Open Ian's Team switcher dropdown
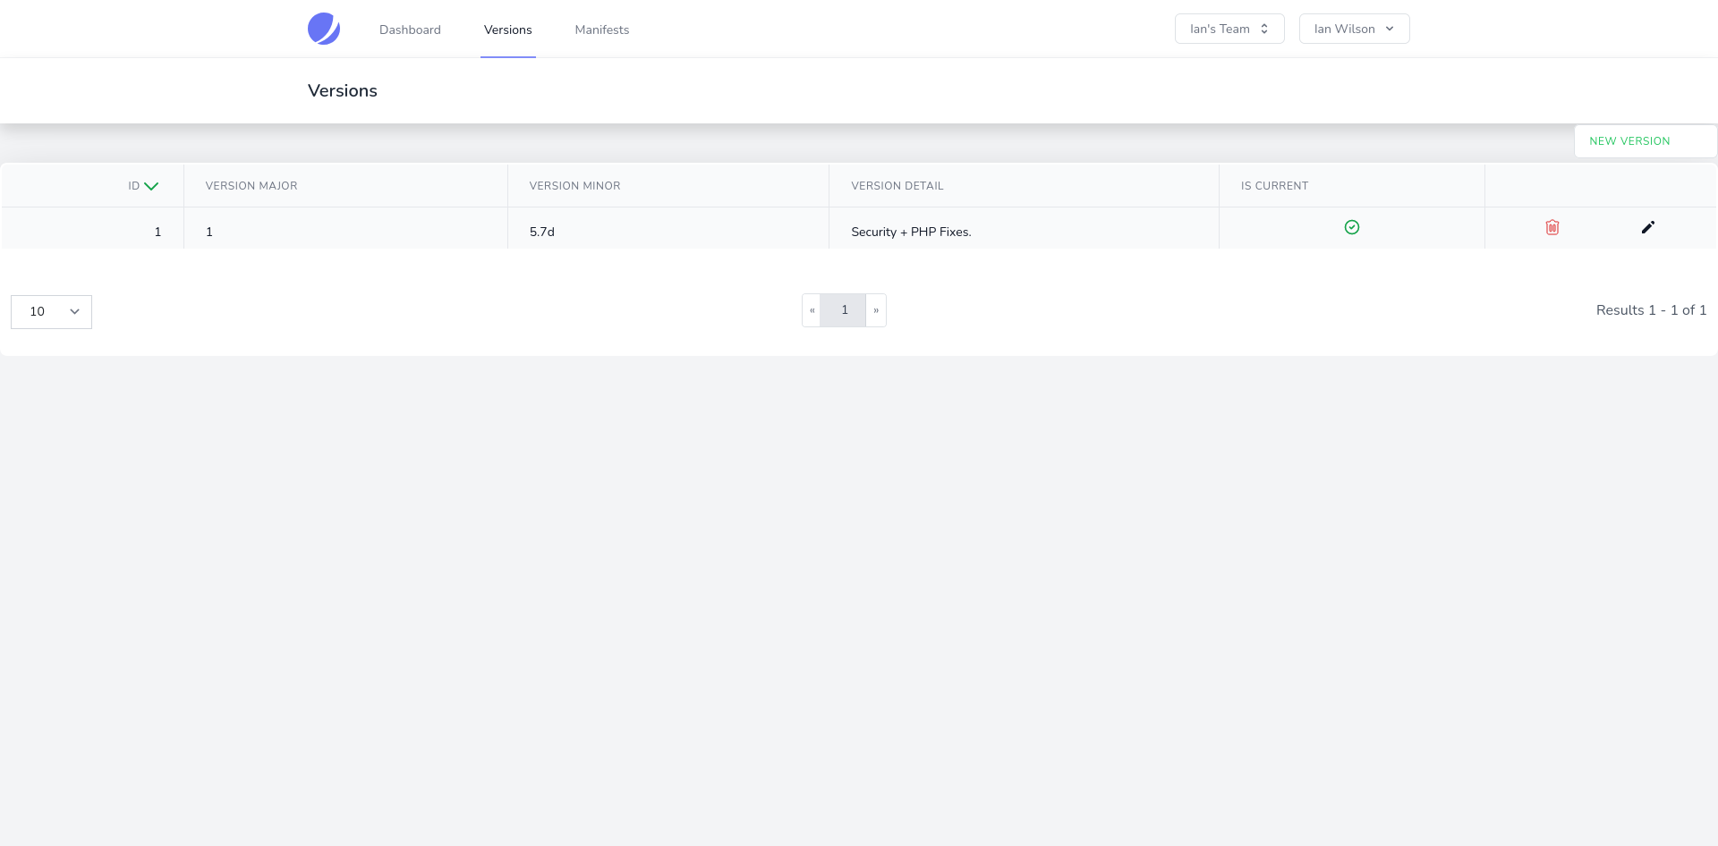1718x846 pixels. (1229, 29)
